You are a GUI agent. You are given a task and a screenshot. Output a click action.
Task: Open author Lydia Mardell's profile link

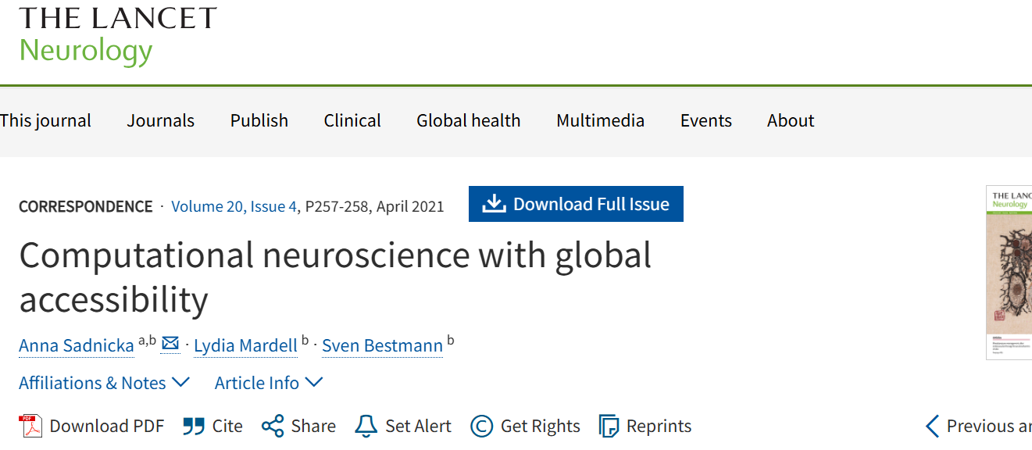245,345
